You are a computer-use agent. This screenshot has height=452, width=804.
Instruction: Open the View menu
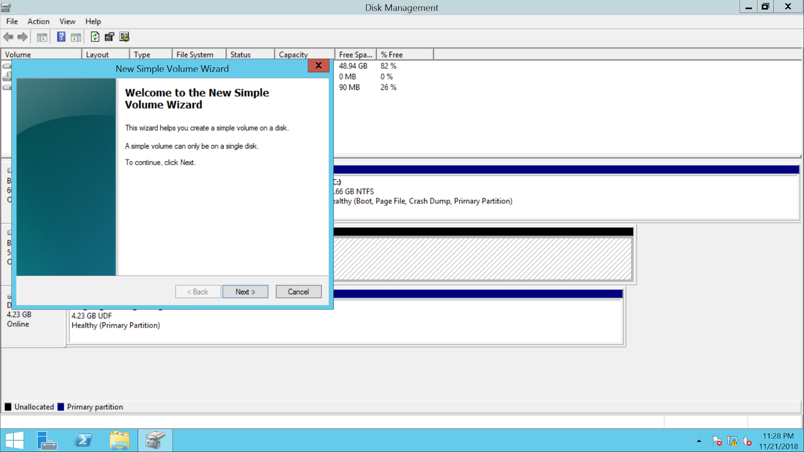67,21
